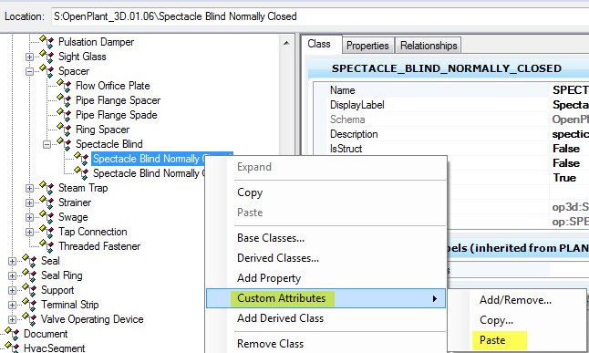The image size is (589, 353).
Task: Expand the Tap Connection node
Action: [x=29, y=232]
